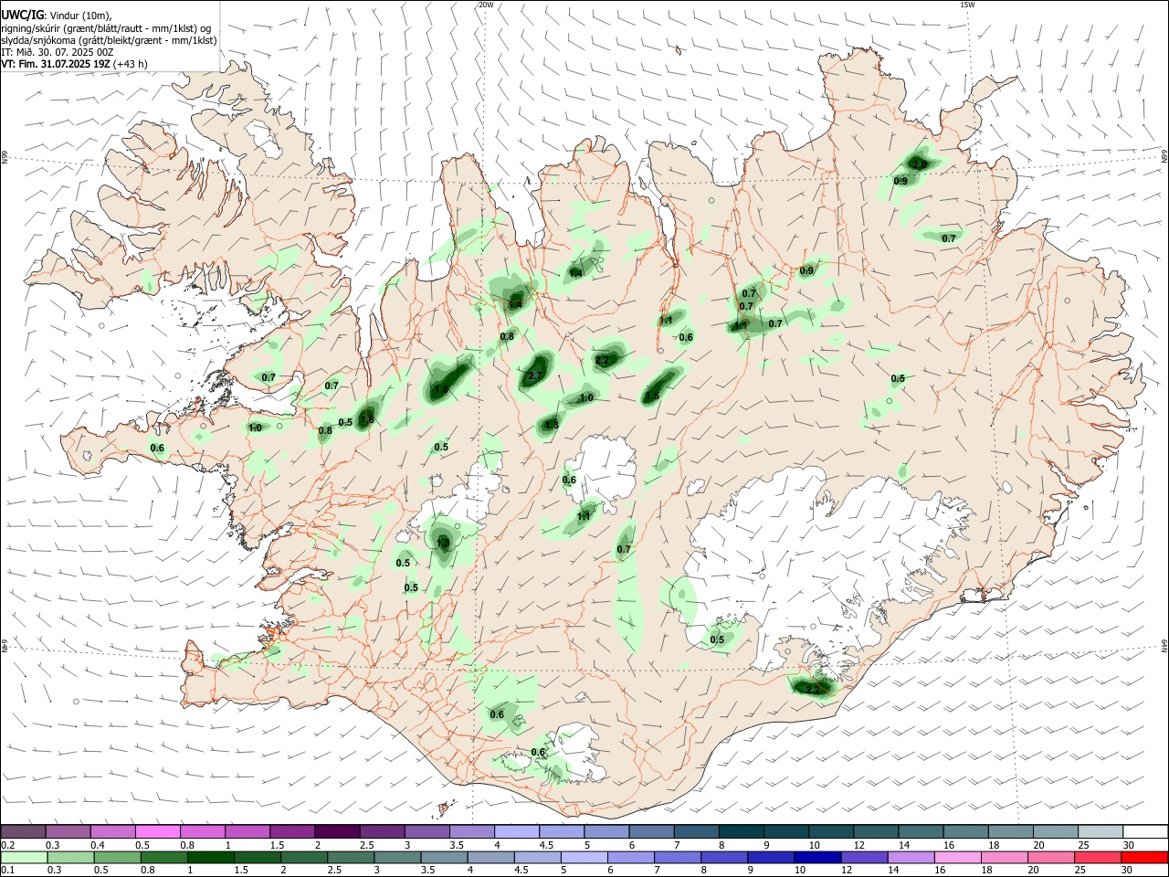Click the violet bottom-row swatch between 12 and 14

tap(863, 857)
